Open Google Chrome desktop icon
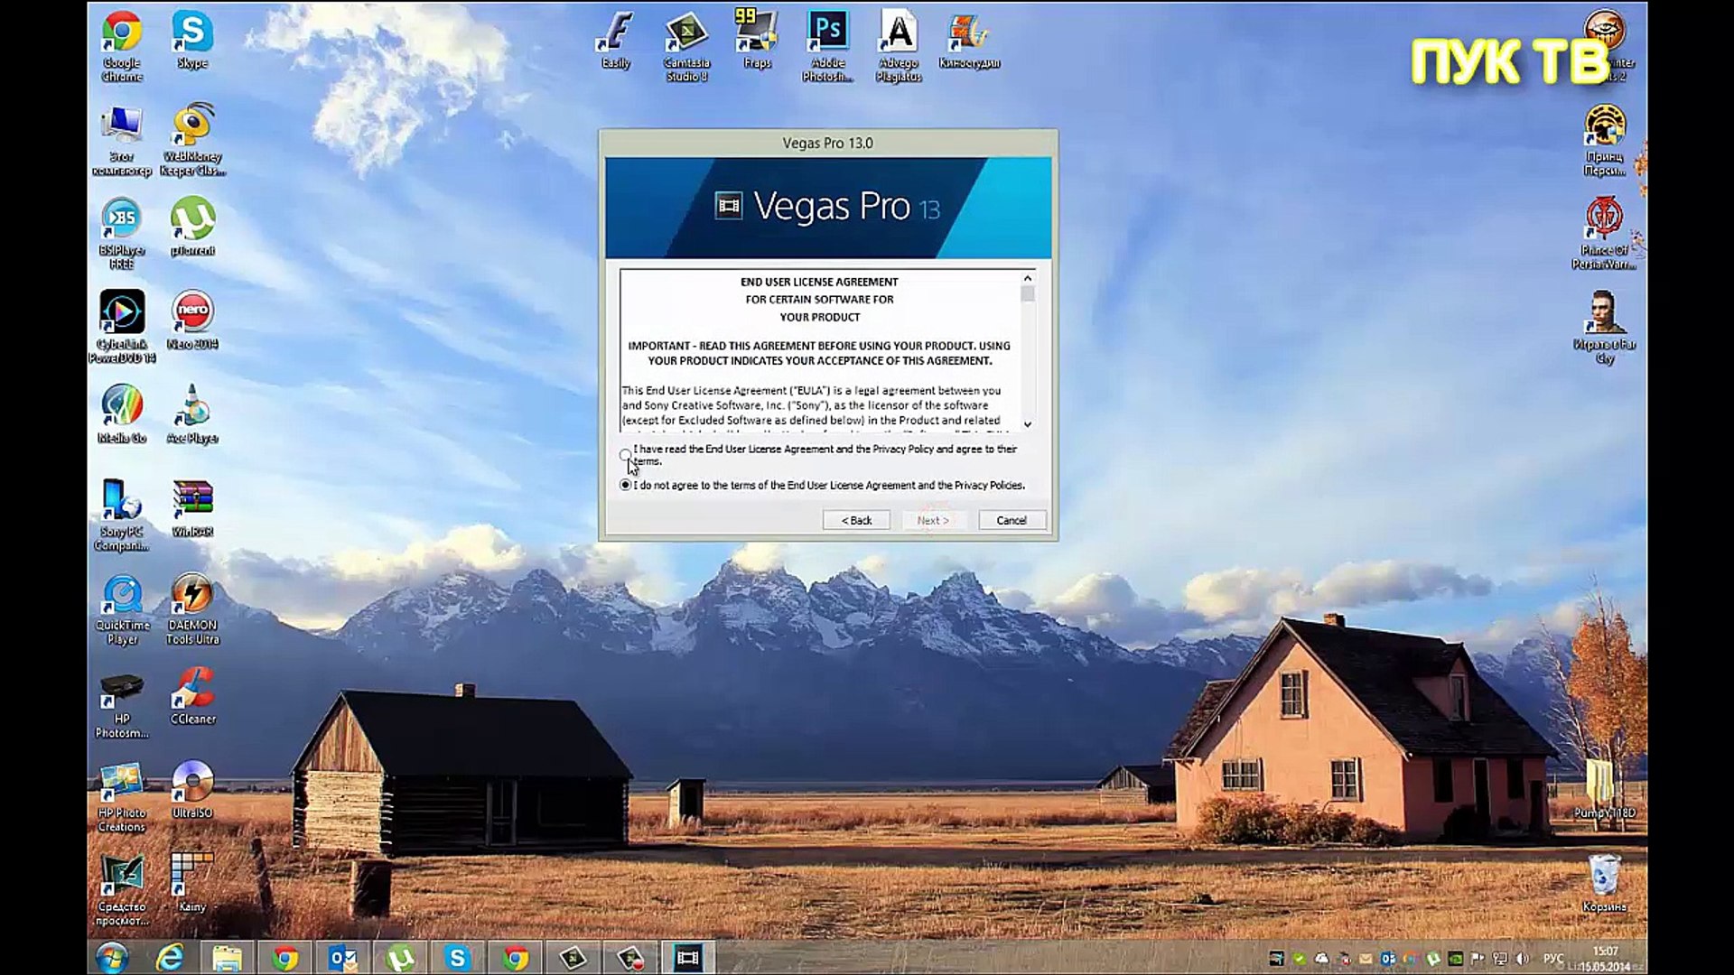Viewport: 1734px width, 975px height. [x=122, y=45]
